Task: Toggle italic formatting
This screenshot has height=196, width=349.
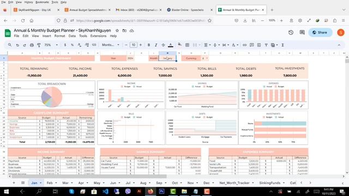Action: coord(156,45)
